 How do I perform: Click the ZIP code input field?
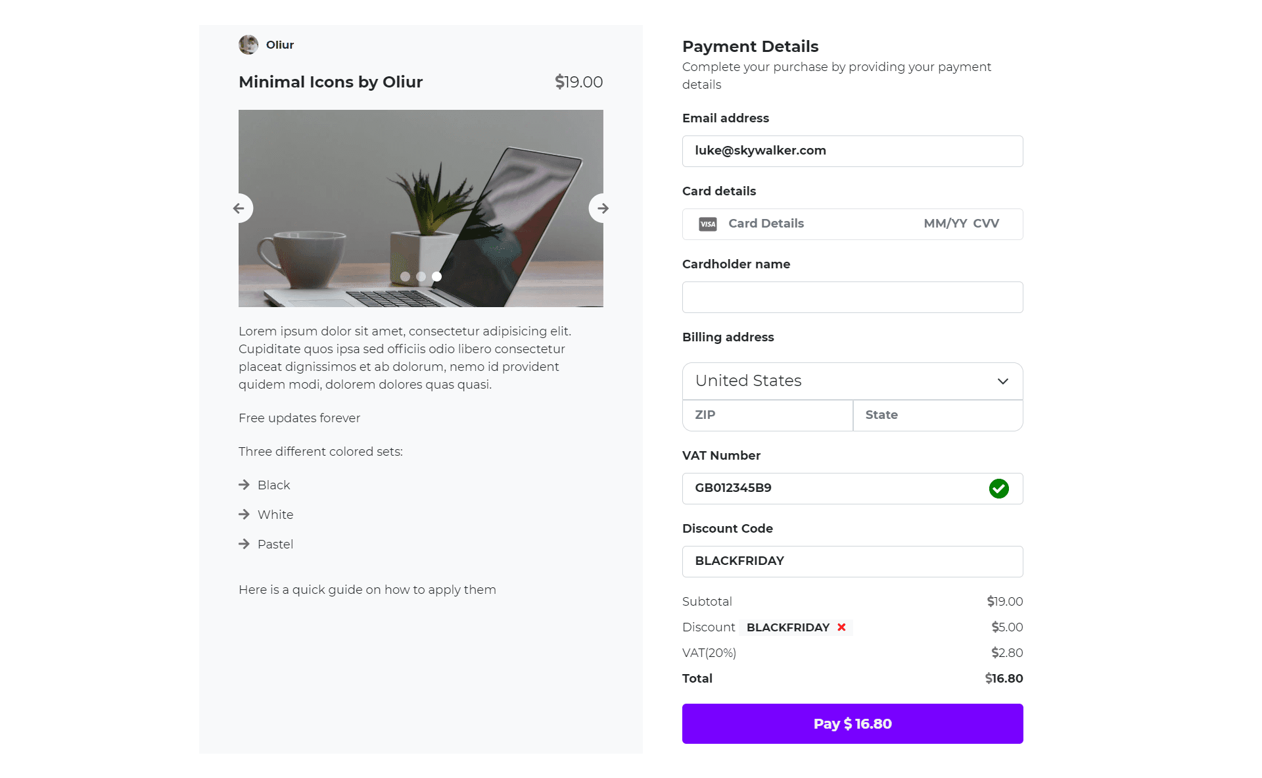[x=767, y=414]
